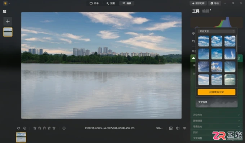Select the puffy cumulus sky in third row
This screenshot has width=245, height=143.
(217, 67)
